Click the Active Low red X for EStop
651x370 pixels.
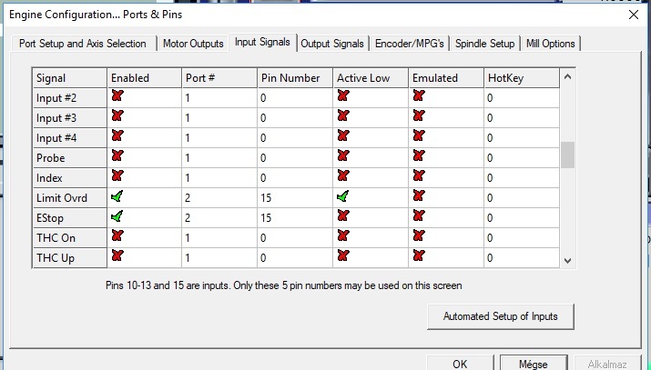coord(343,217)
